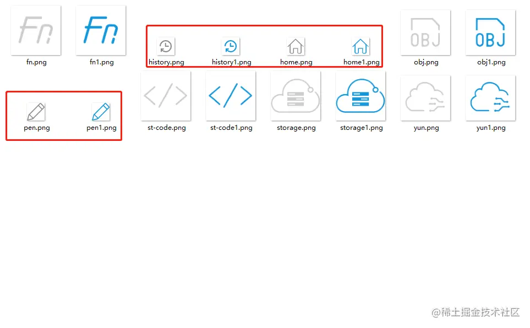Screen dimensions: 530x328
Task: Click the blue code brackets thumbnail
Action: tap(231, 96)
